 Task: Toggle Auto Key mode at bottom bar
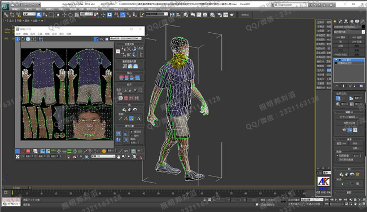[x=294, y=200]
